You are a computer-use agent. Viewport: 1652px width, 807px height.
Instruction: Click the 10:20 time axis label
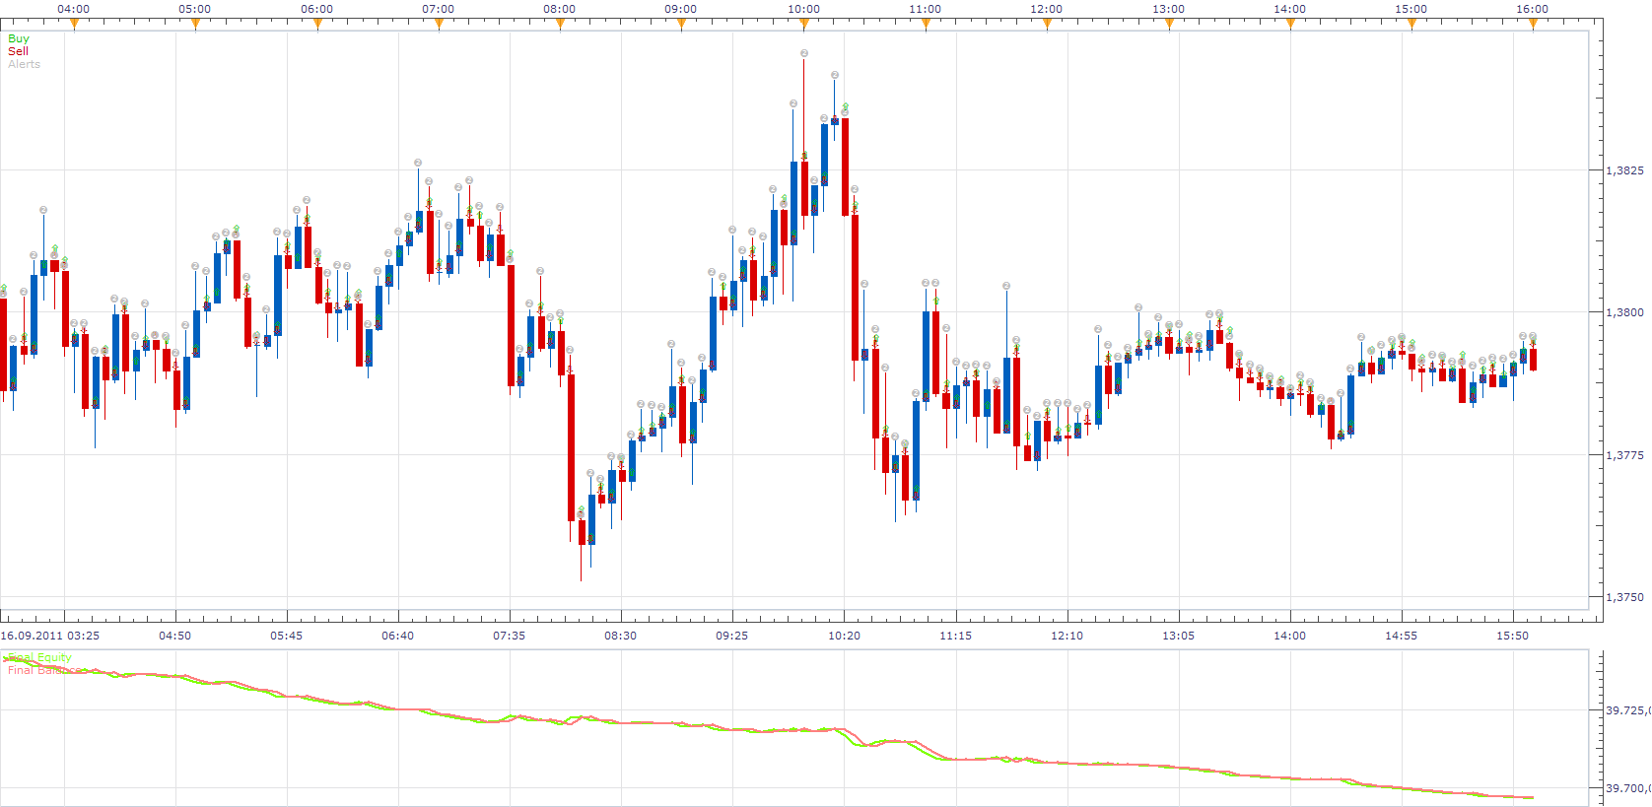click(x=844, y=636)
